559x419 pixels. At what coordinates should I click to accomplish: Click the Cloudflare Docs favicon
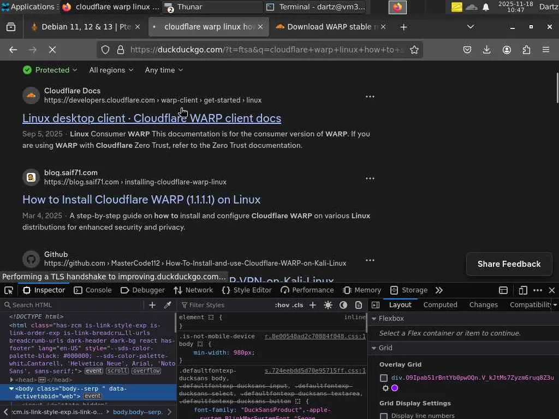tap(31, 95)
